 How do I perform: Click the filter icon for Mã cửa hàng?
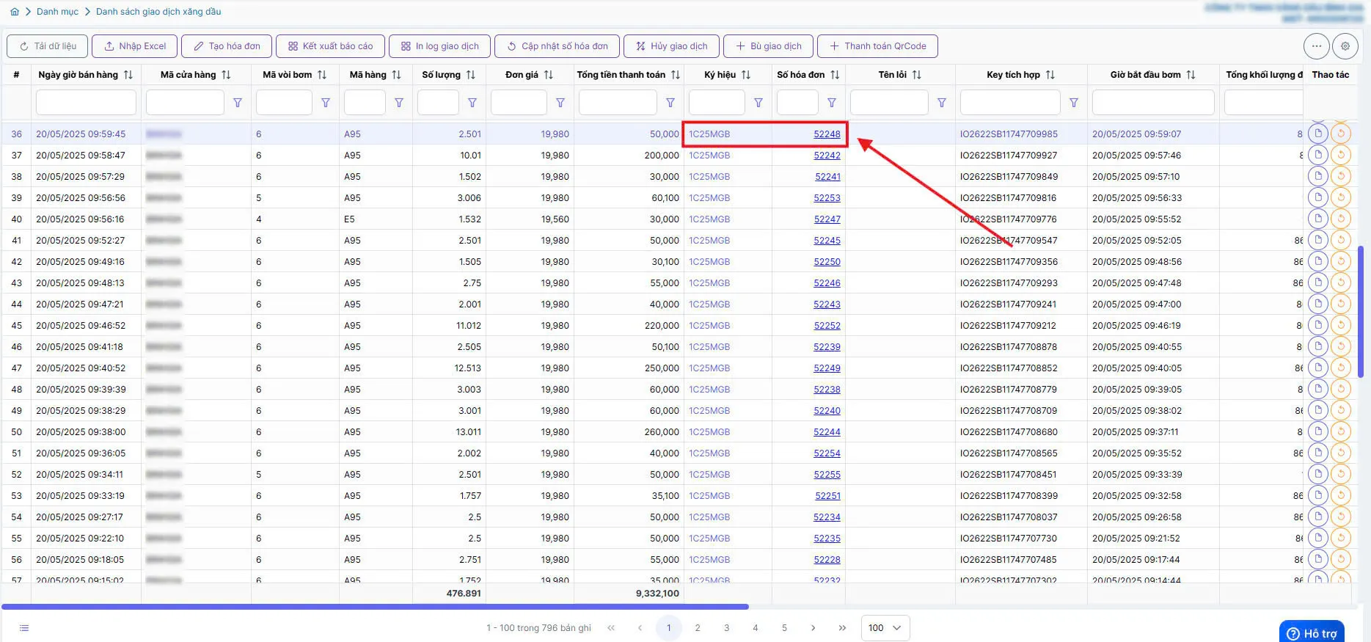[238, 103]
